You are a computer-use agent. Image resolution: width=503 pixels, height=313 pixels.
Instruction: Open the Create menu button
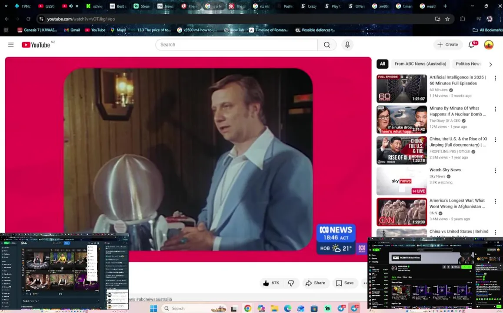pos(448,45)
